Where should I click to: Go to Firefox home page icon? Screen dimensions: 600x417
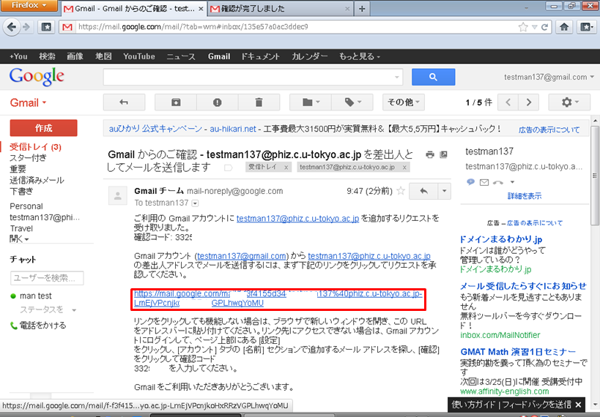(x=564, y=27)
